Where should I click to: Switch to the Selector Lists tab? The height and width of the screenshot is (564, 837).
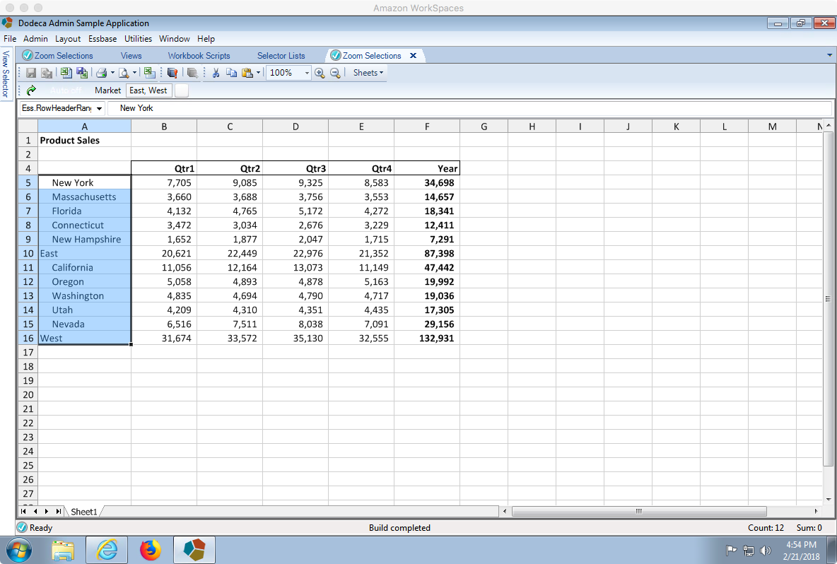(x=281, y=56)
